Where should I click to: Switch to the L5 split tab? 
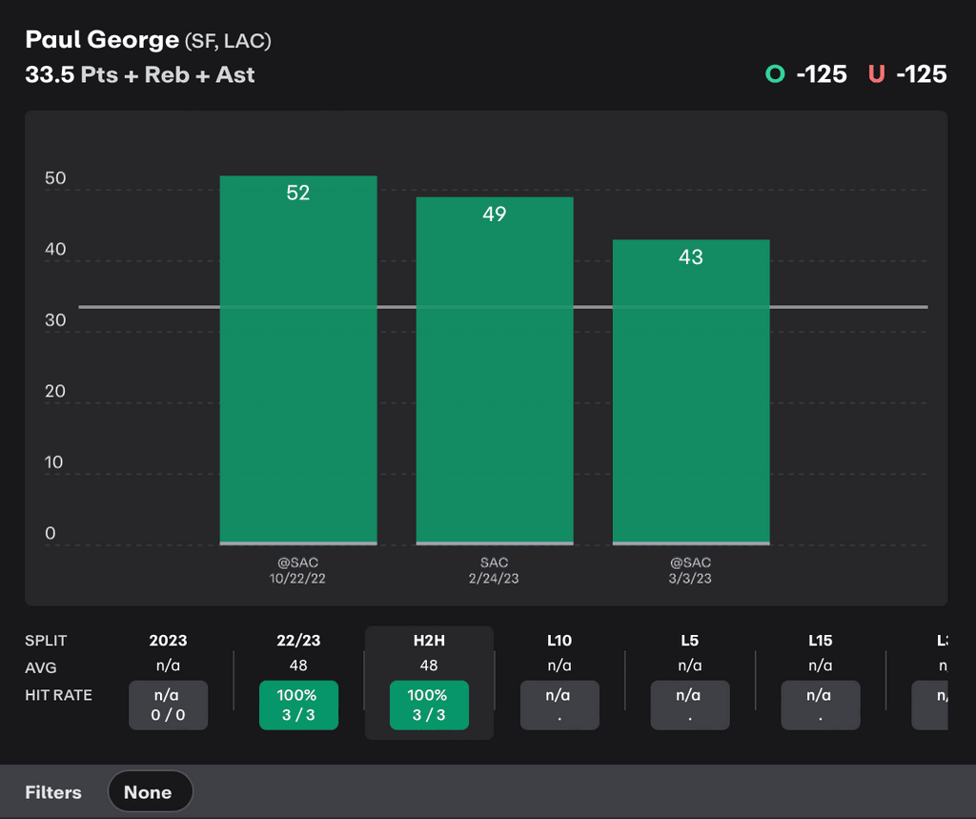[690, 641]
